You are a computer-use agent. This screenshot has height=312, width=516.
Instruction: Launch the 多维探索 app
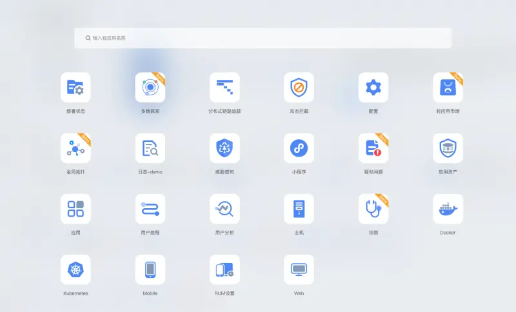tap(150, 87)
